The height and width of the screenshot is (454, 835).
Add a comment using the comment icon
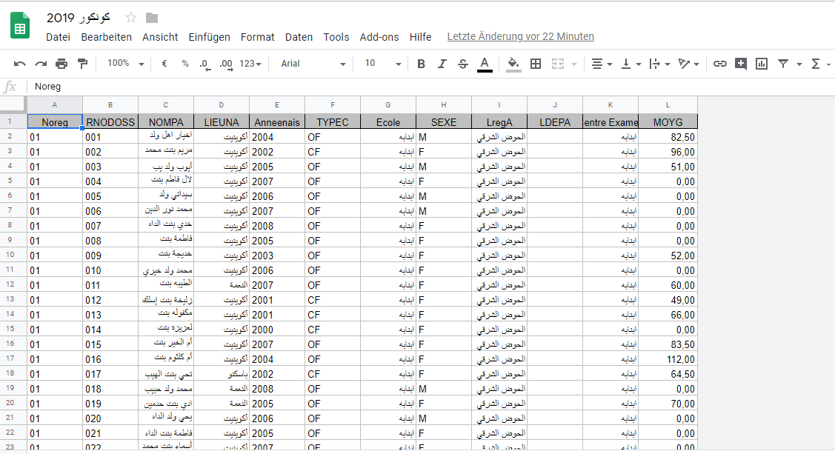pyautogui.click(x=740, y=64)
